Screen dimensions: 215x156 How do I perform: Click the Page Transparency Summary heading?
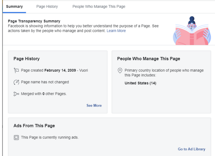click(34, 21)
